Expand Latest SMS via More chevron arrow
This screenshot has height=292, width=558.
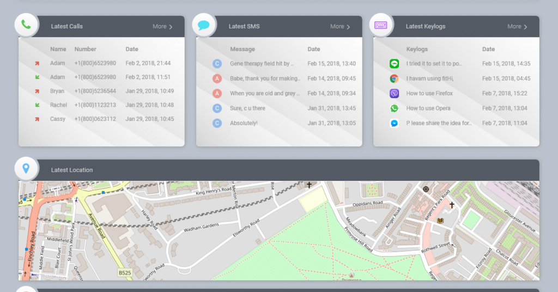click(348, 27)
